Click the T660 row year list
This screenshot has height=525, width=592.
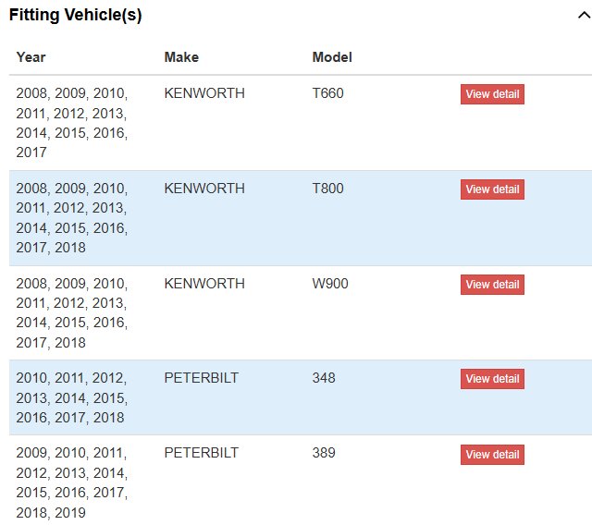pyautogui.click(x=72, y=123)
